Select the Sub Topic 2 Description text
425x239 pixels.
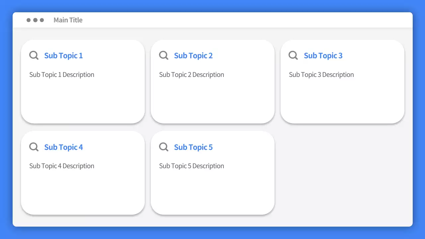(192, 75)
